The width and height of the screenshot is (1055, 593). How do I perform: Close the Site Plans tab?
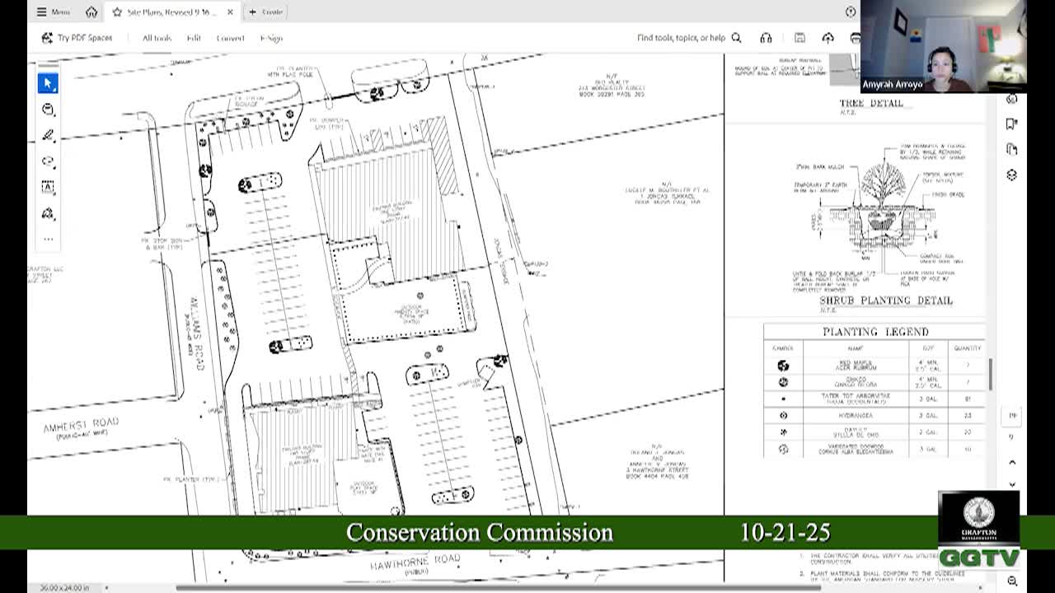coord(230,12)
